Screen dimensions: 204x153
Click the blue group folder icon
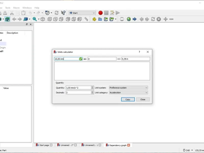coord(100,19)
